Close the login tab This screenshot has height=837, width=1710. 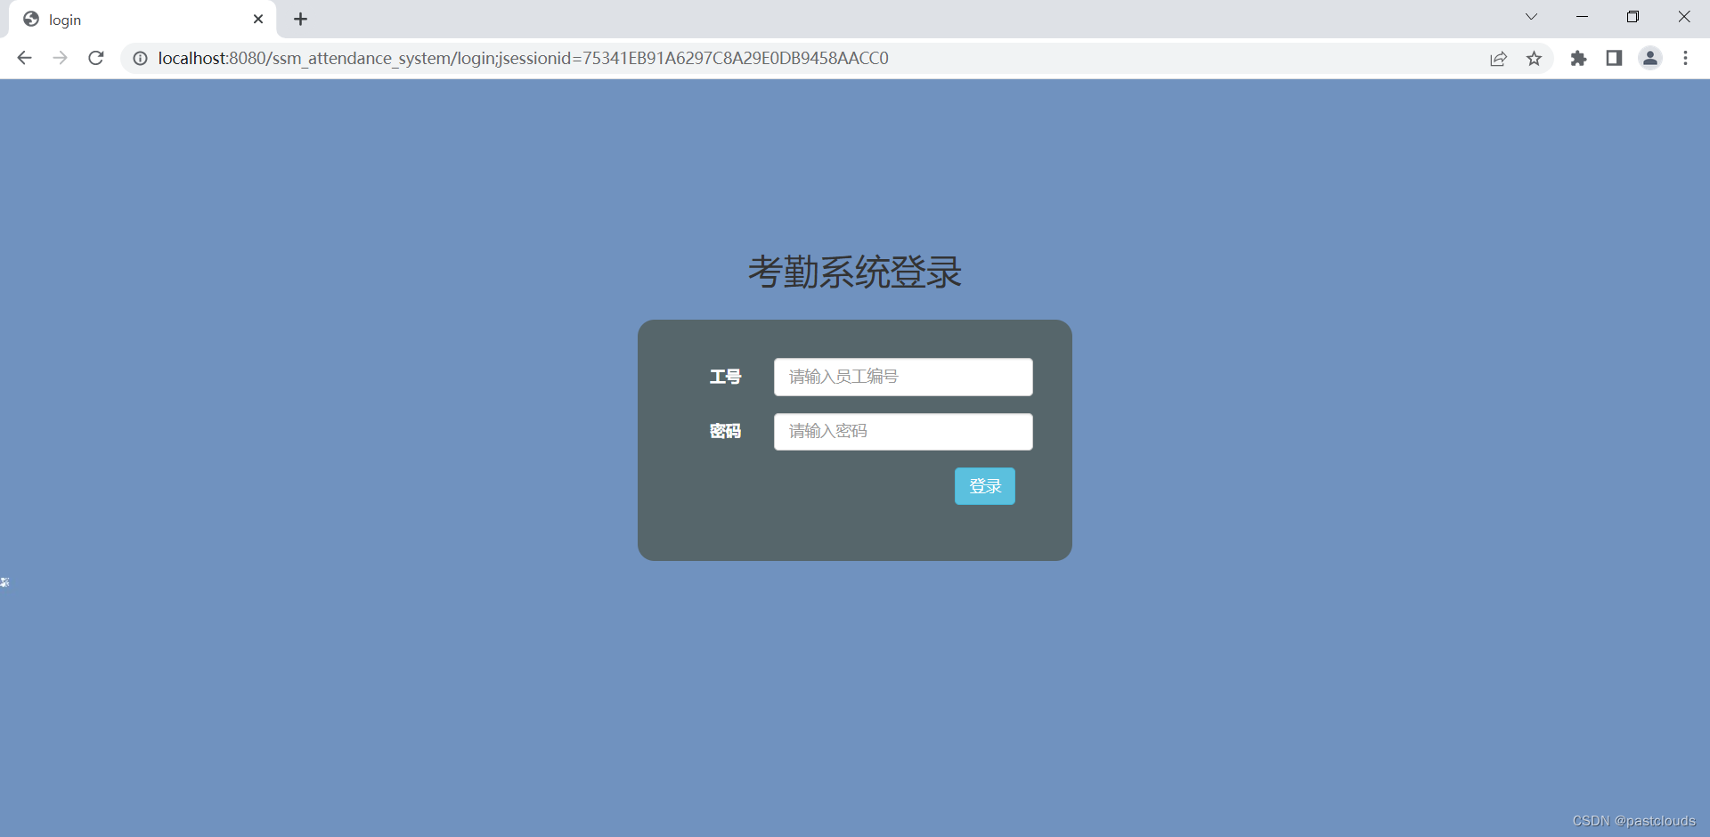click(258, 19)
